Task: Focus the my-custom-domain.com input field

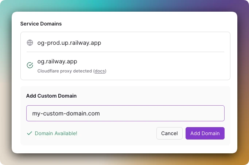Action: 125,113
